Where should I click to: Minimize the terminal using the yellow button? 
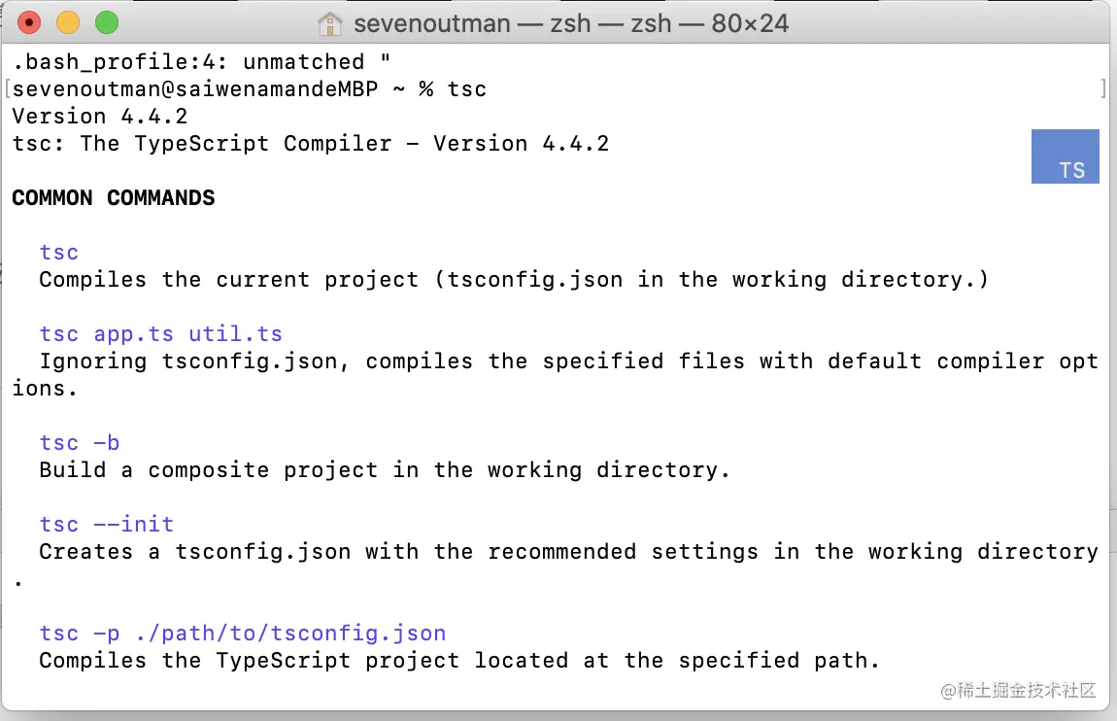pyautogui.click(x=68, y=22)
